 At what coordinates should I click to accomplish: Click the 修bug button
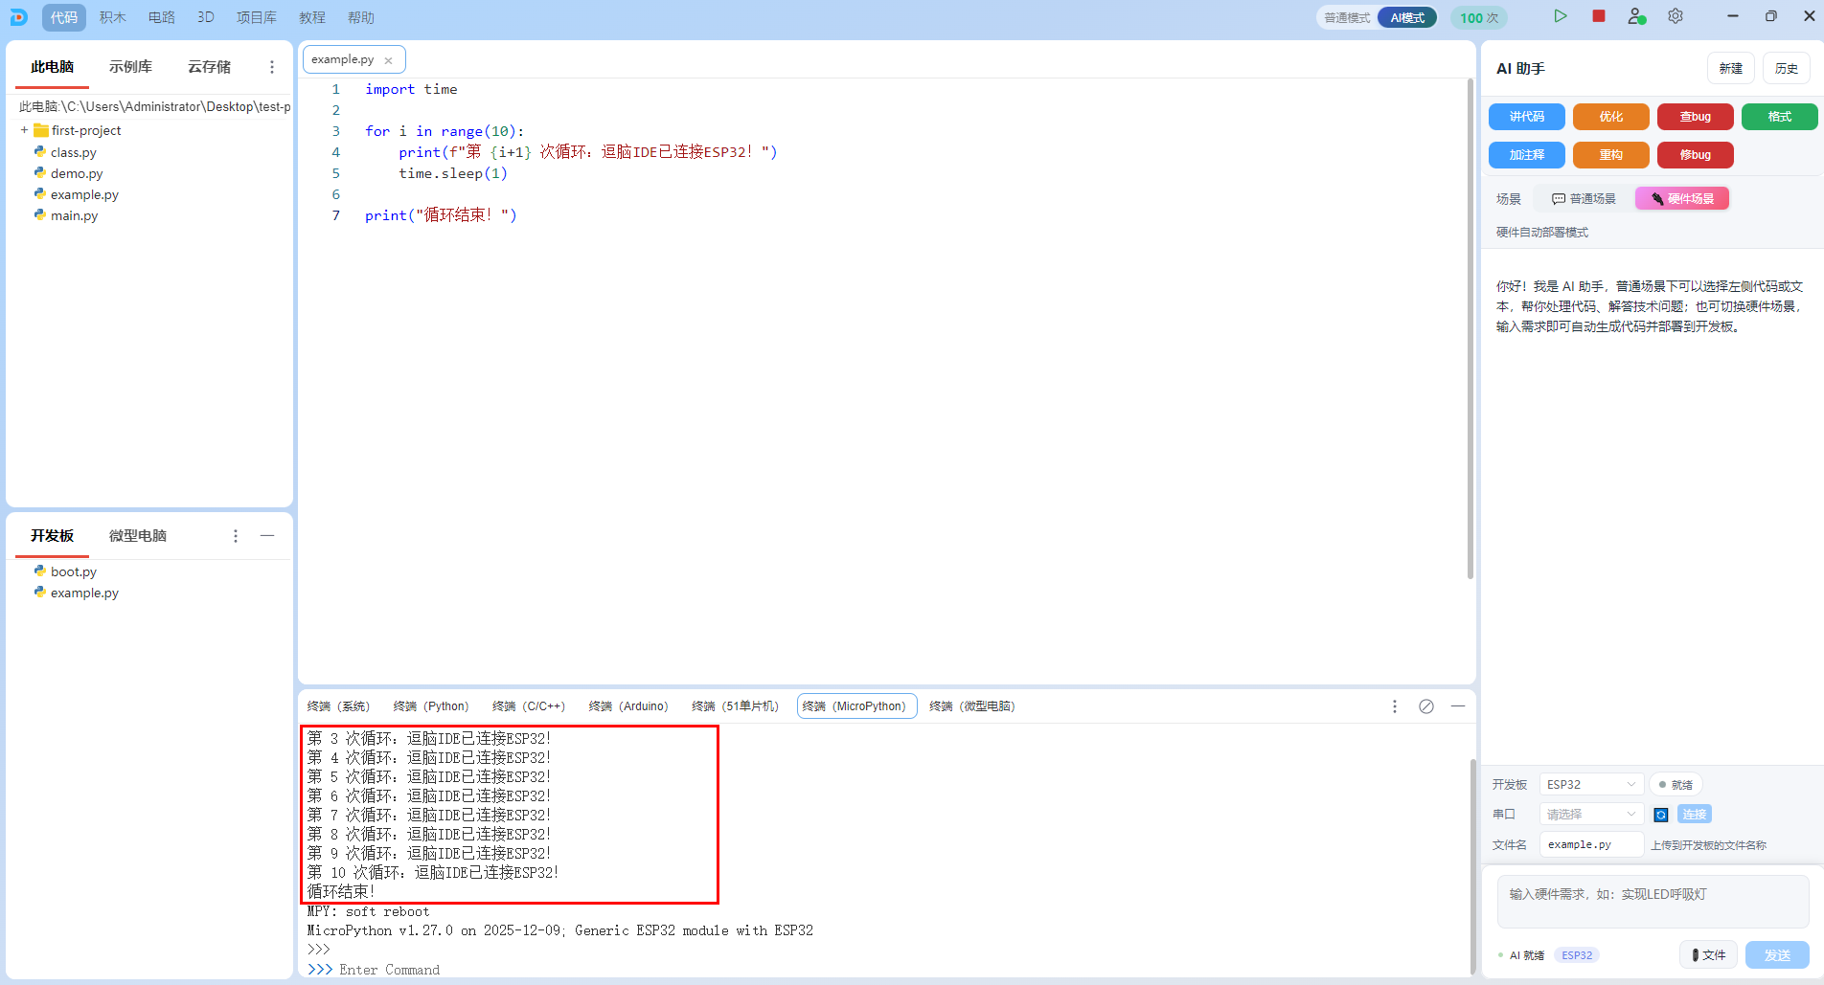tap(1696, 155)
